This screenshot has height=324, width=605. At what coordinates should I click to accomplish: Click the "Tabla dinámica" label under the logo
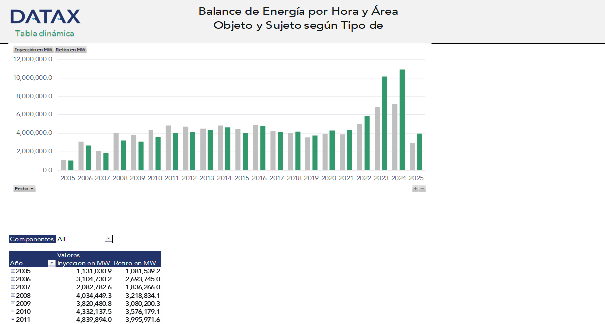[45, 34]
